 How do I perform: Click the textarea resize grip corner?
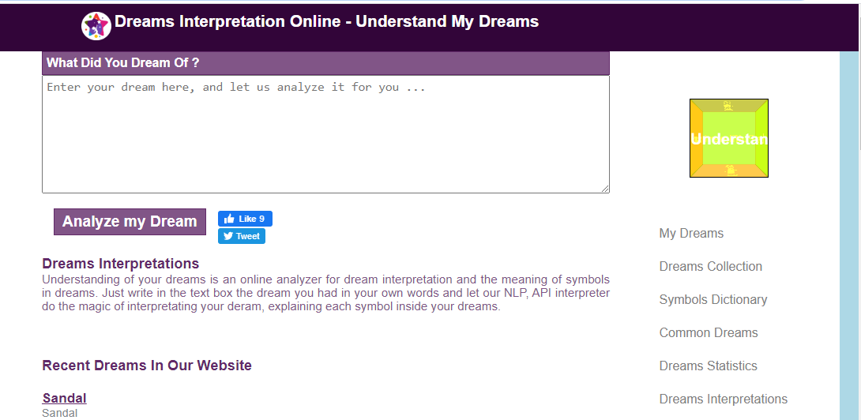coord(605,189)
